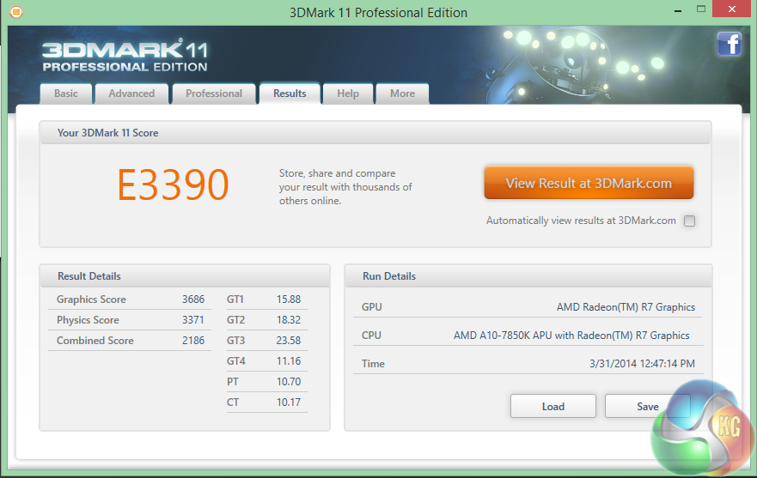Click the Result Details header
This screenshot has width=757, height=478.
coord(89,276)
